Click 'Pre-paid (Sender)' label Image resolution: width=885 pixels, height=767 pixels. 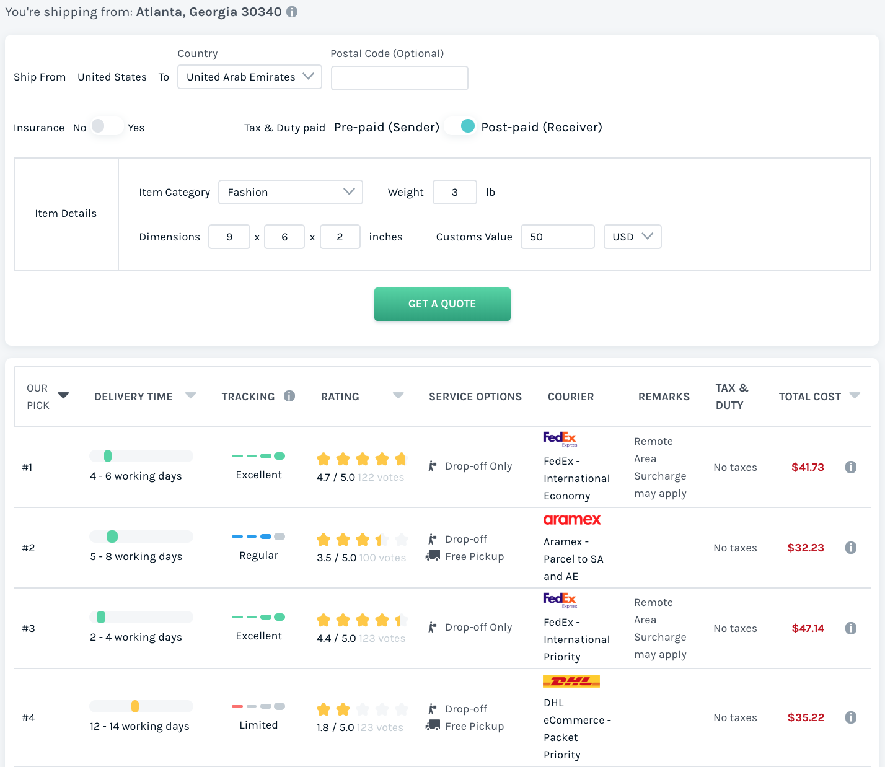387,127
